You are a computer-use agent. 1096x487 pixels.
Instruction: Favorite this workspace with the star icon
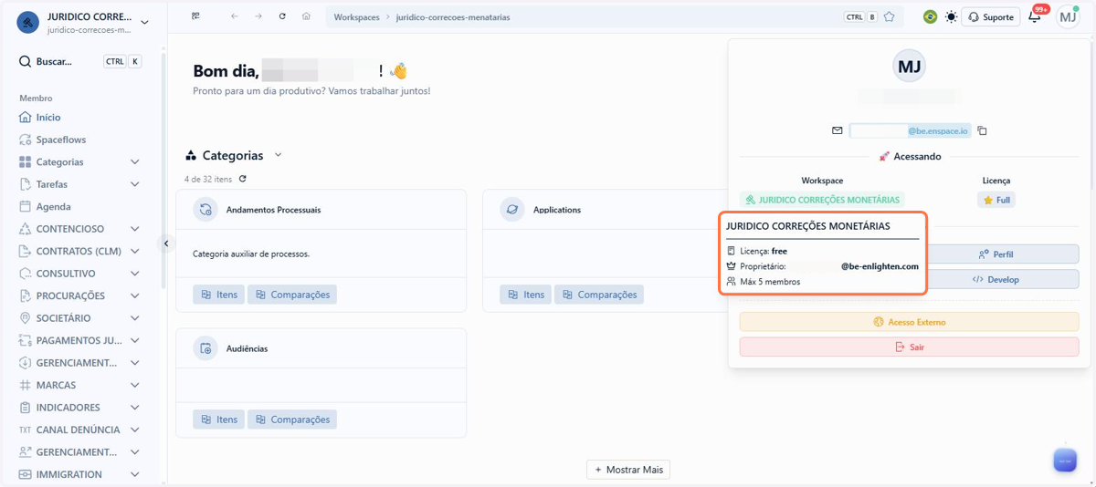click(889, 16)
